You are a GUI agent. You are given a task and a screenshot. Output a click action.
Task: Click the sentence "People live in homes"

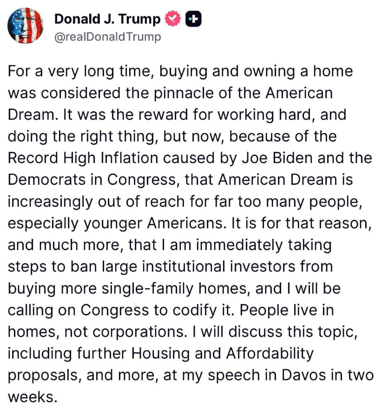point(288,309)
